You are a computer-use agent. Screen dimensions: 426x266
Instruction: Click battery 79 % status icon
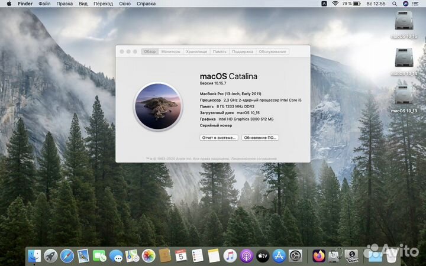click(x=351, y=4)
